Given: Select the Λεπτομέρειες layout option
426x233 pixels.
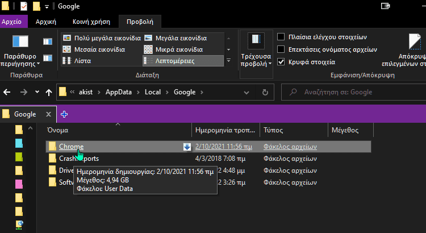Looking at the screenshot, I should (x=183, y=61).
